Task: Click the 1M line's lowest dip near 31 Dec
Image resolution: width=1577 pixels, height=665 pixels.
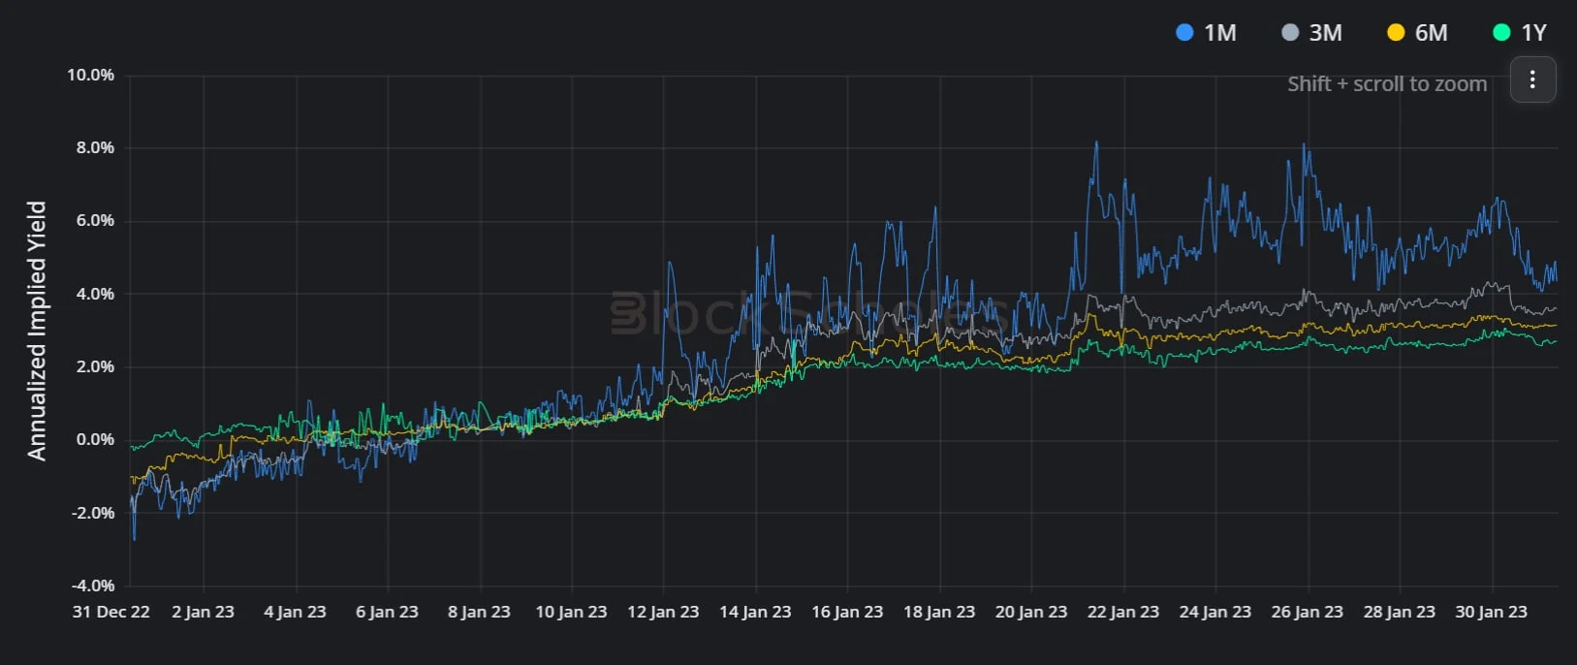Action: click(x=134, y=538)
